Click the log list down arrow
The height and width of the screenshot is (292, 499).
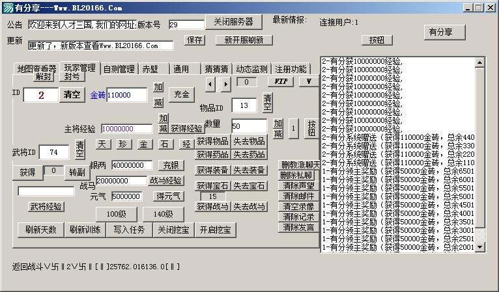click(x=479, y=246)
